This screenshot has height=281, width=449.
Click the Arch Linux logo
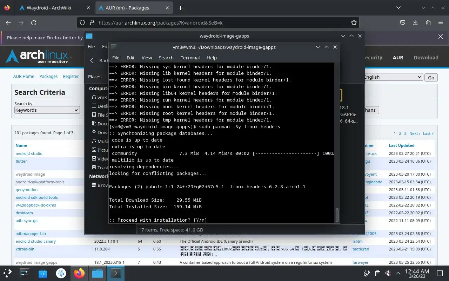coord(38,57)
